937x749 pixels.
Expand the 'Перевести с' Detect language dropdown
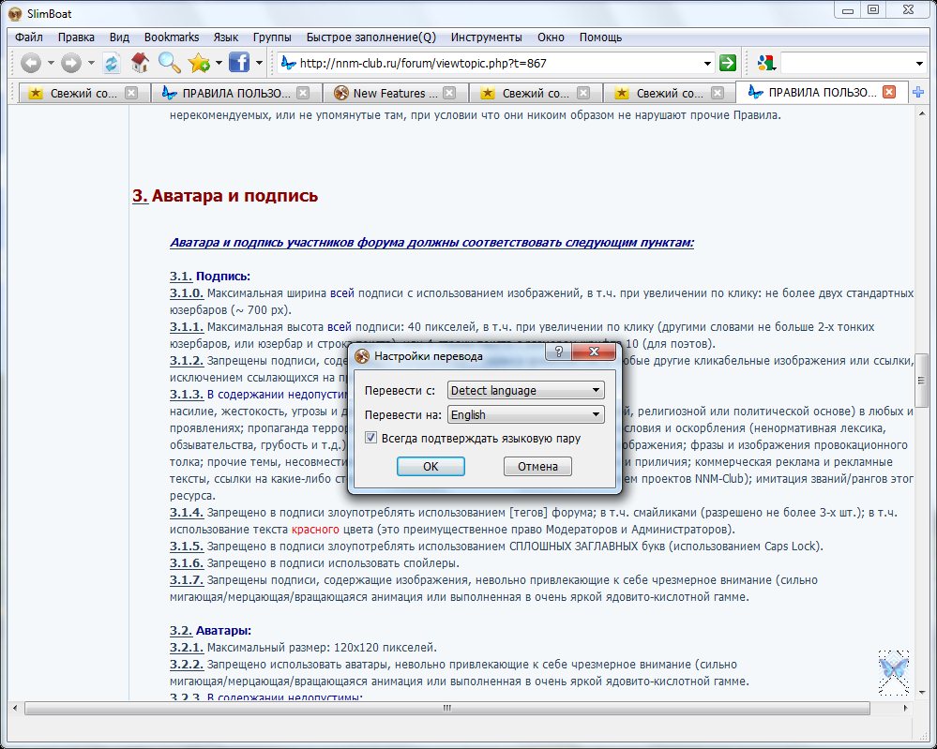(526, 391)
